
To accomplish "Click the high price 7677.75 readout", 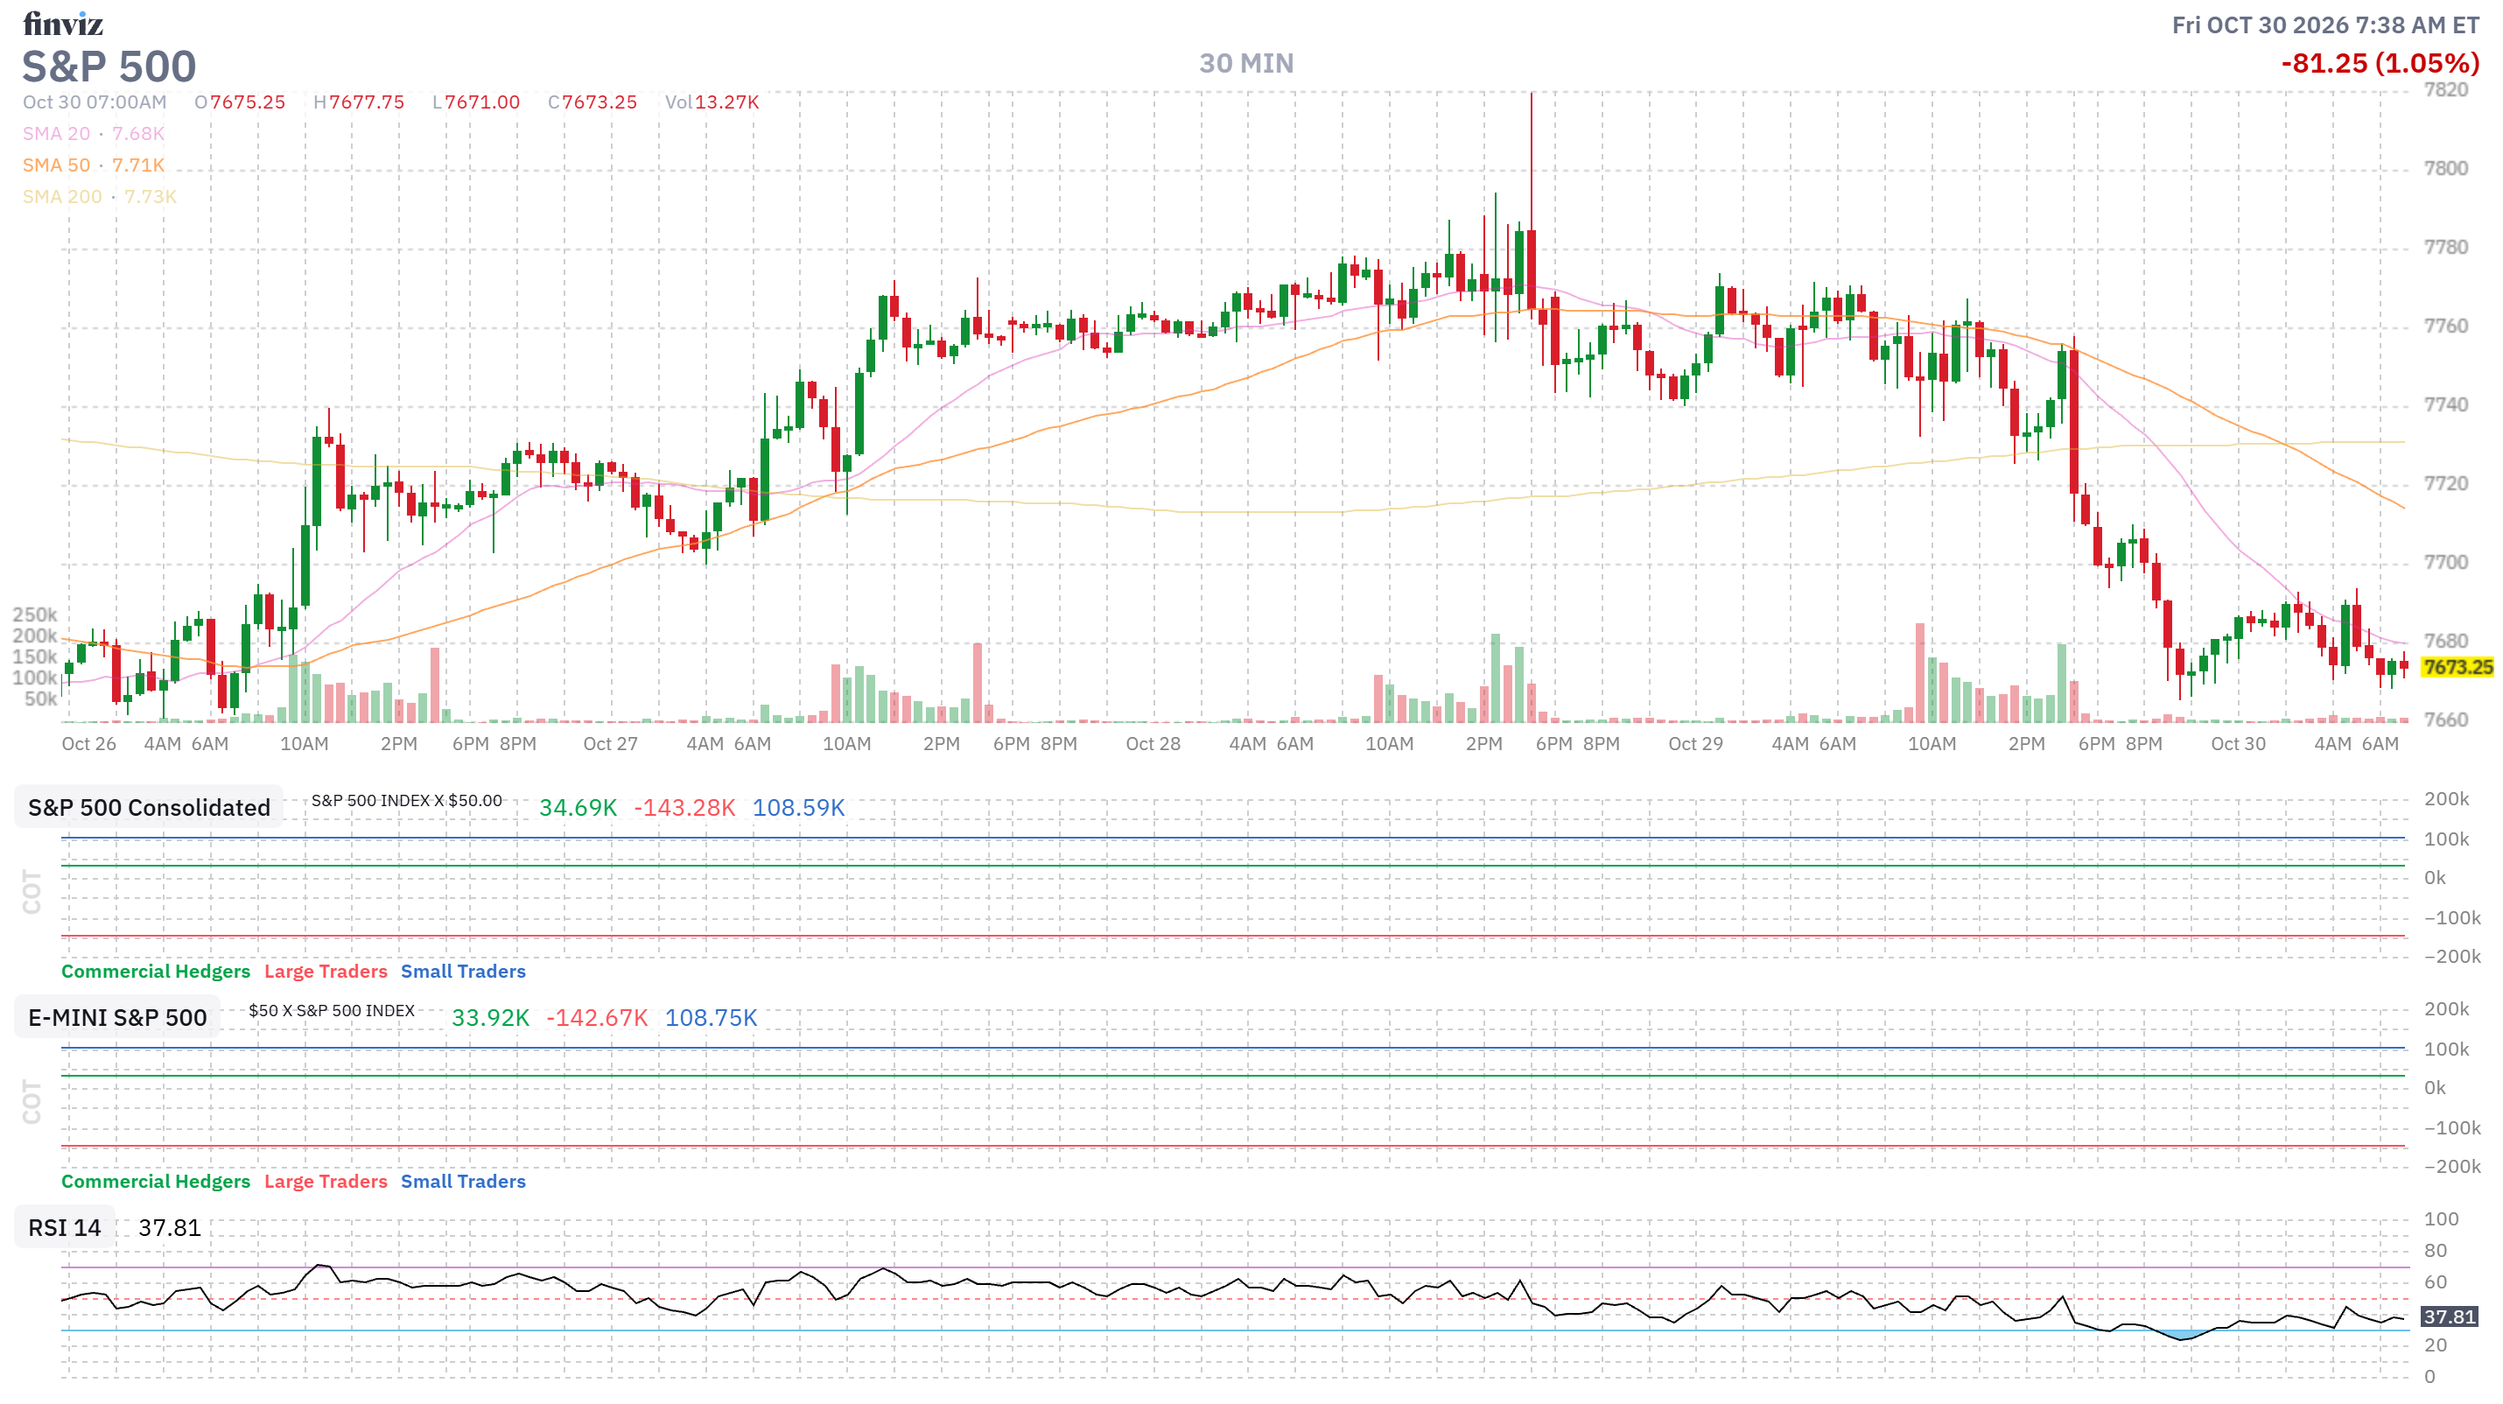I will pyautogui.click(x=359, y=102).
